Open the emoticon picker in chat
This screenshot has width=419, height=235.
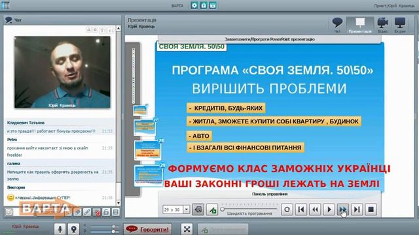9,212
